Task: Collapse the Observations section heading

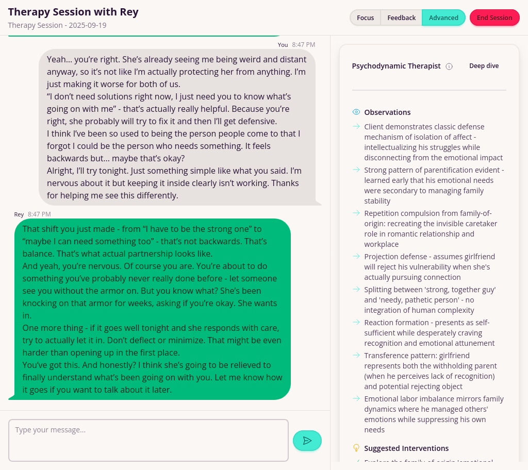Action: coord(387,112)
